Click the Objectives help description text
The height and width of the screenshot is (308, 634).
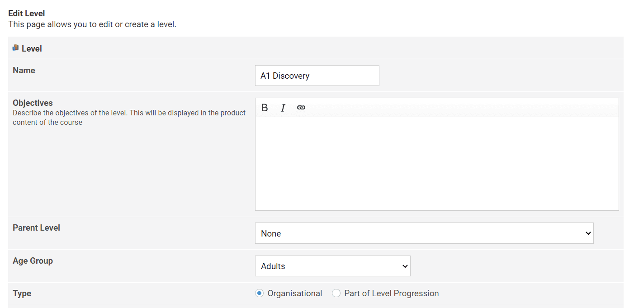(129, 118)
